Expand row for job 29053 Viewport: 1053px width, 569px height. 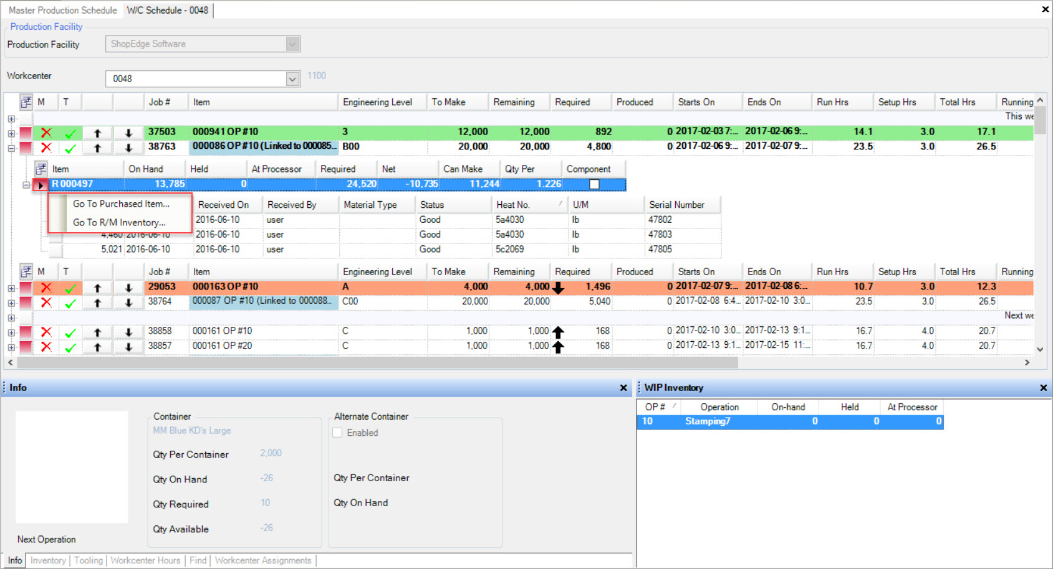tap(11, 288)
